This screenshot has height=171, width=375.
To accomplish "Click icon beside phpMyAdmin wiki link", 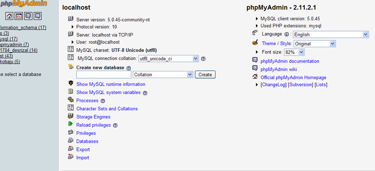I will click(255, 68).
